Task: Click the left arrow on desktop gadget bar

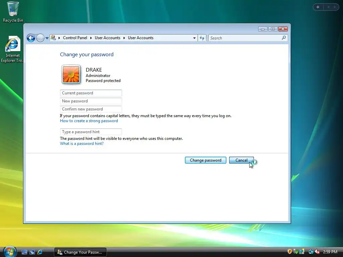Action: pos(328,7)
